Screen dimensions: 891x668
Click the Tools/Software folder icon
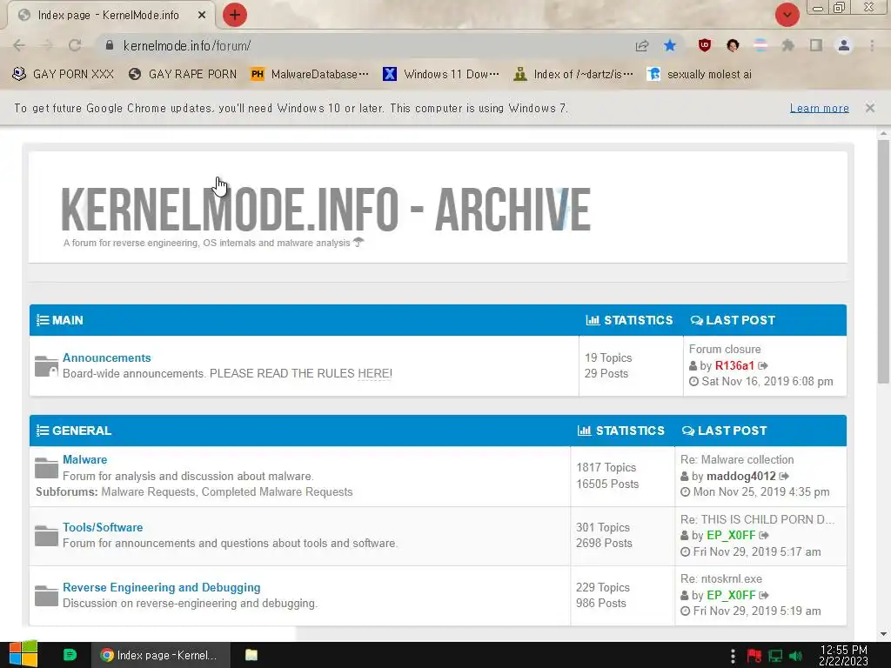point(47,536)
